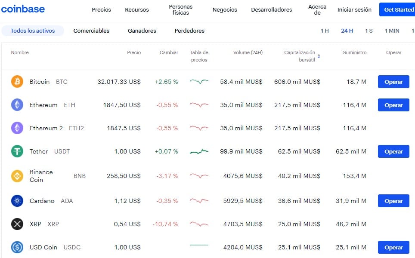Click the Ethereum coin icon
The width and height of the screenshot is (415, 258).
point(17,105)
